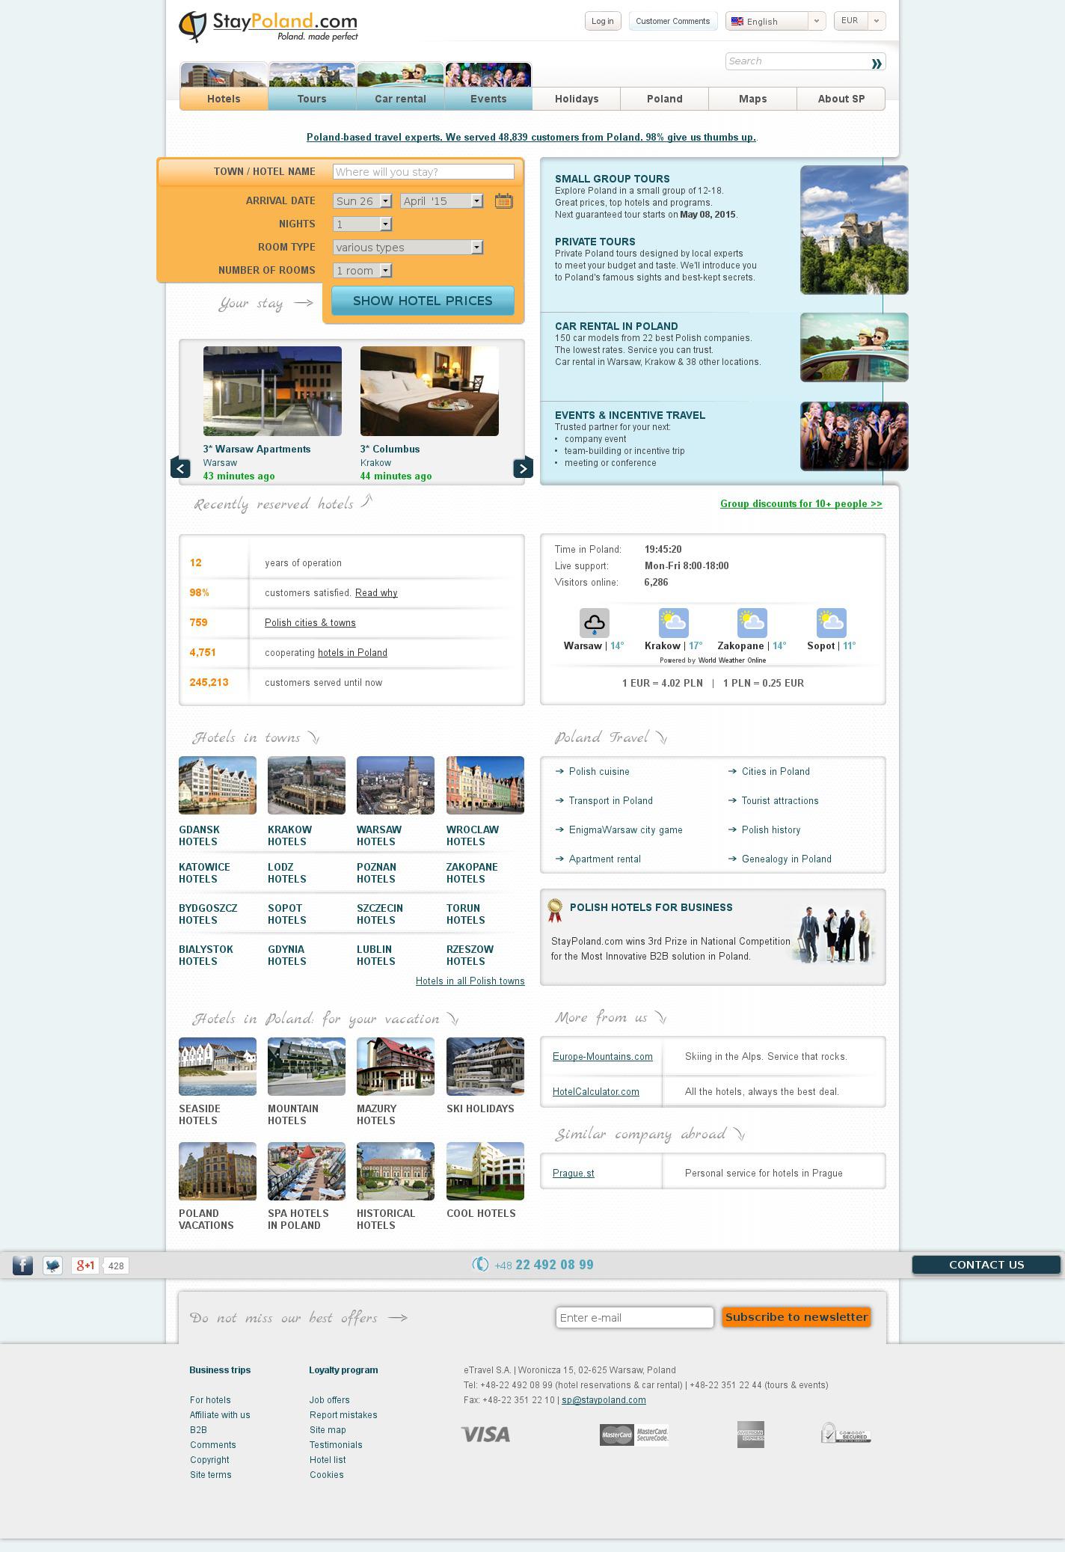Open the Car rental tab
Viewport: 1065px width, 1552px height.
tap(400, 98)
